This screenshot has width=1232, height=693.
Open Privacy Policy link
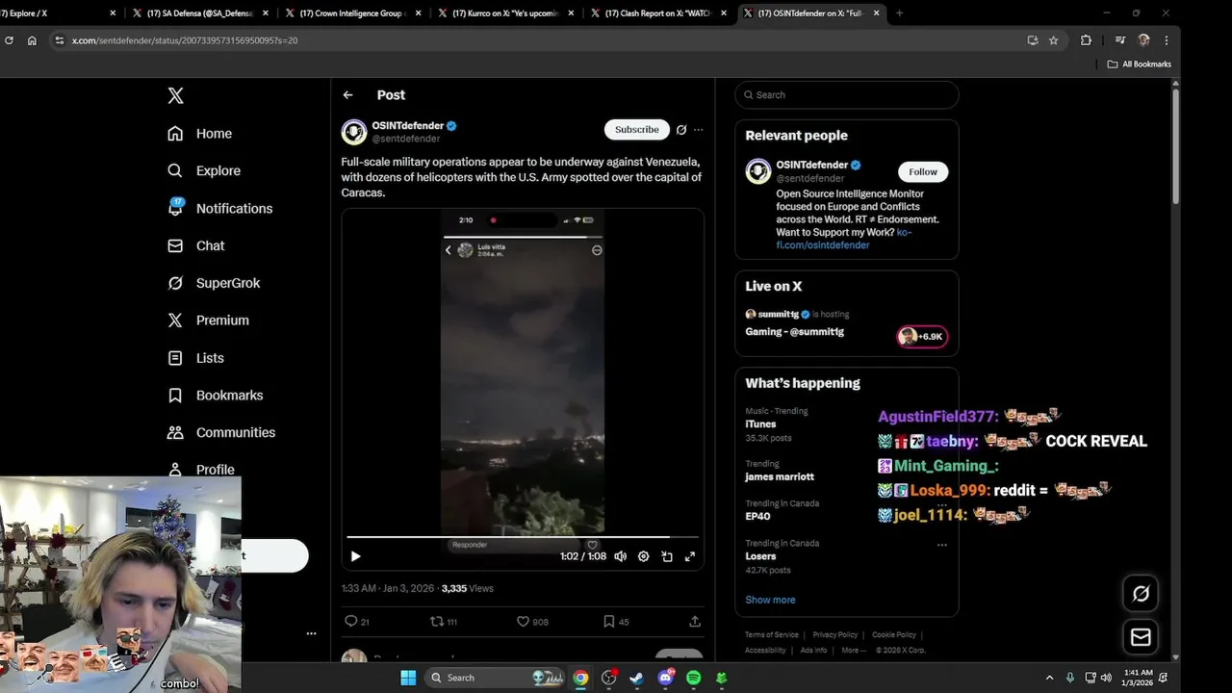tap(834, 635)
